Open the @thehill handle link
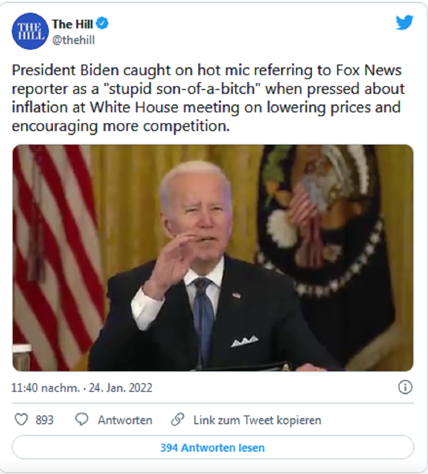The image size is (428, 474). pos(73,40)
